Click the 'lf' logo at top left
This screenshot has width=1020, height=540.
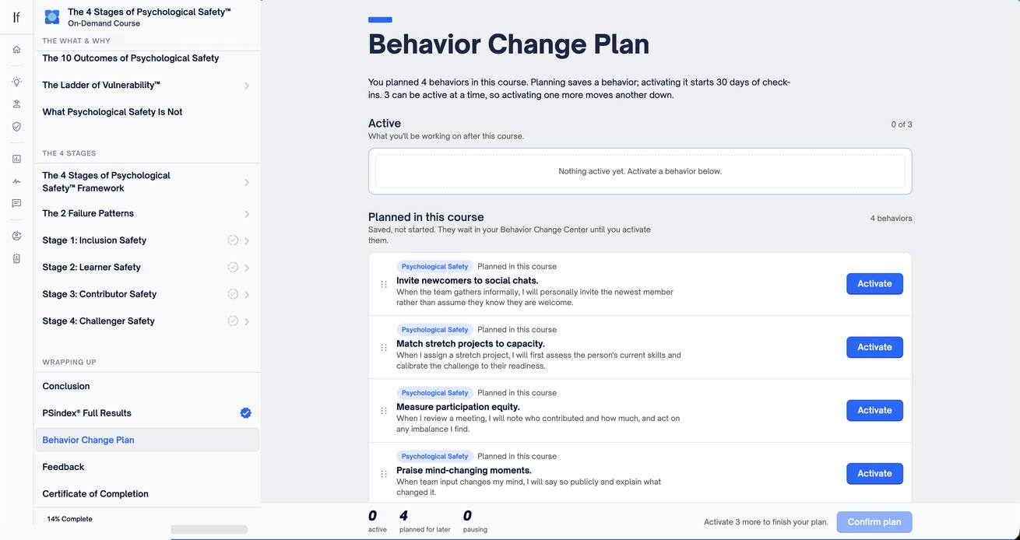[x=16, y=17]
